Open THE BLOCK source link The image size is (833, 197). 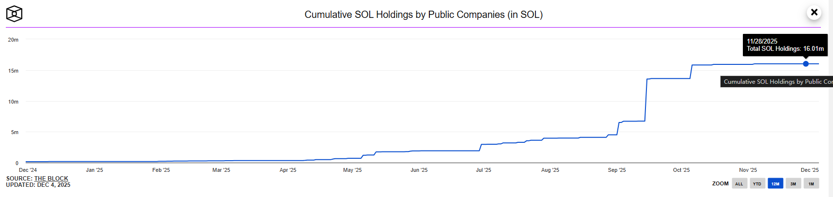tap(51, 179)
